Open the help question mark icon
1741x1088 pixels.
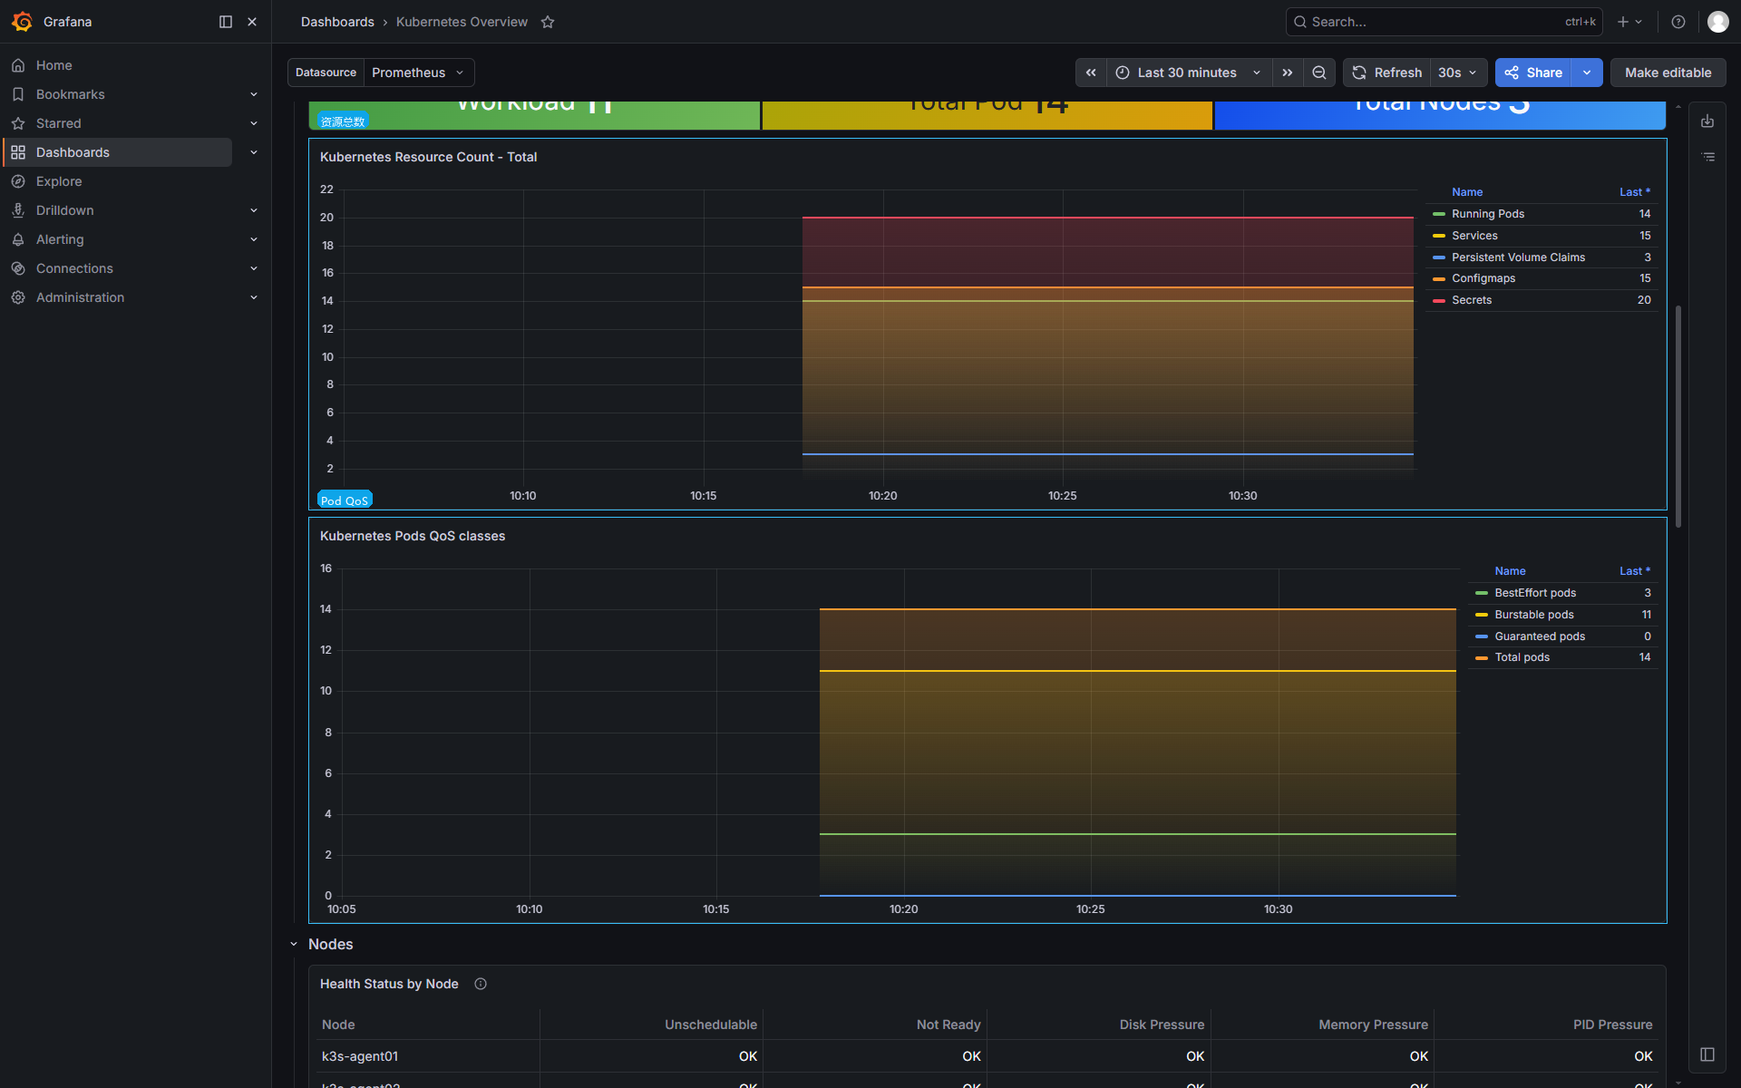pos(1678,22)
